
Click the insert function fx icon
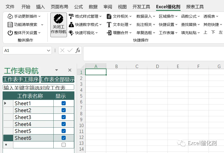[x=78, y=50]
